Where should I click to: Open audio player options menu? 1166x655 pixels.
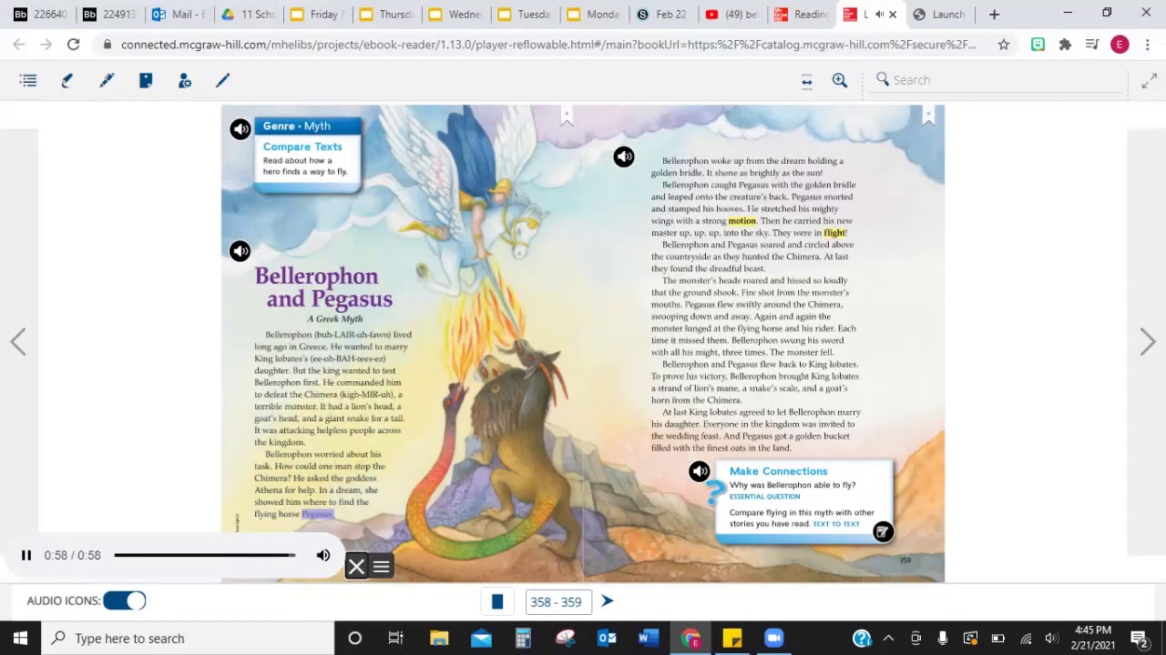point(381,567)
